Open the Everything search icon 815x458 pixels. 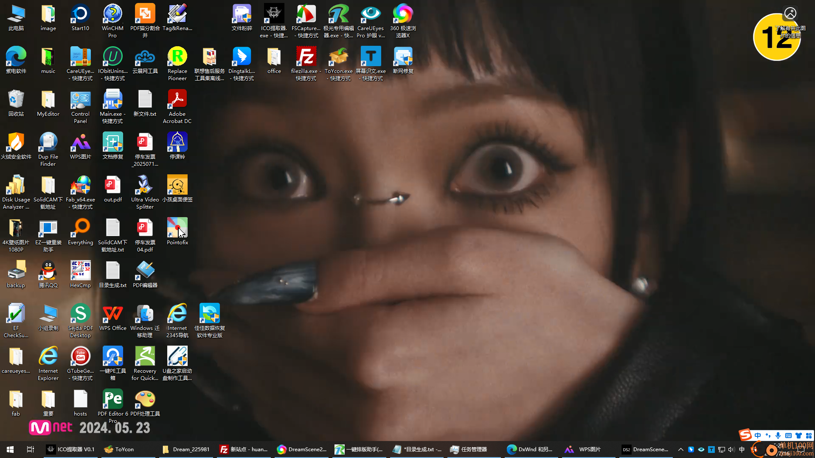(80, 231)
